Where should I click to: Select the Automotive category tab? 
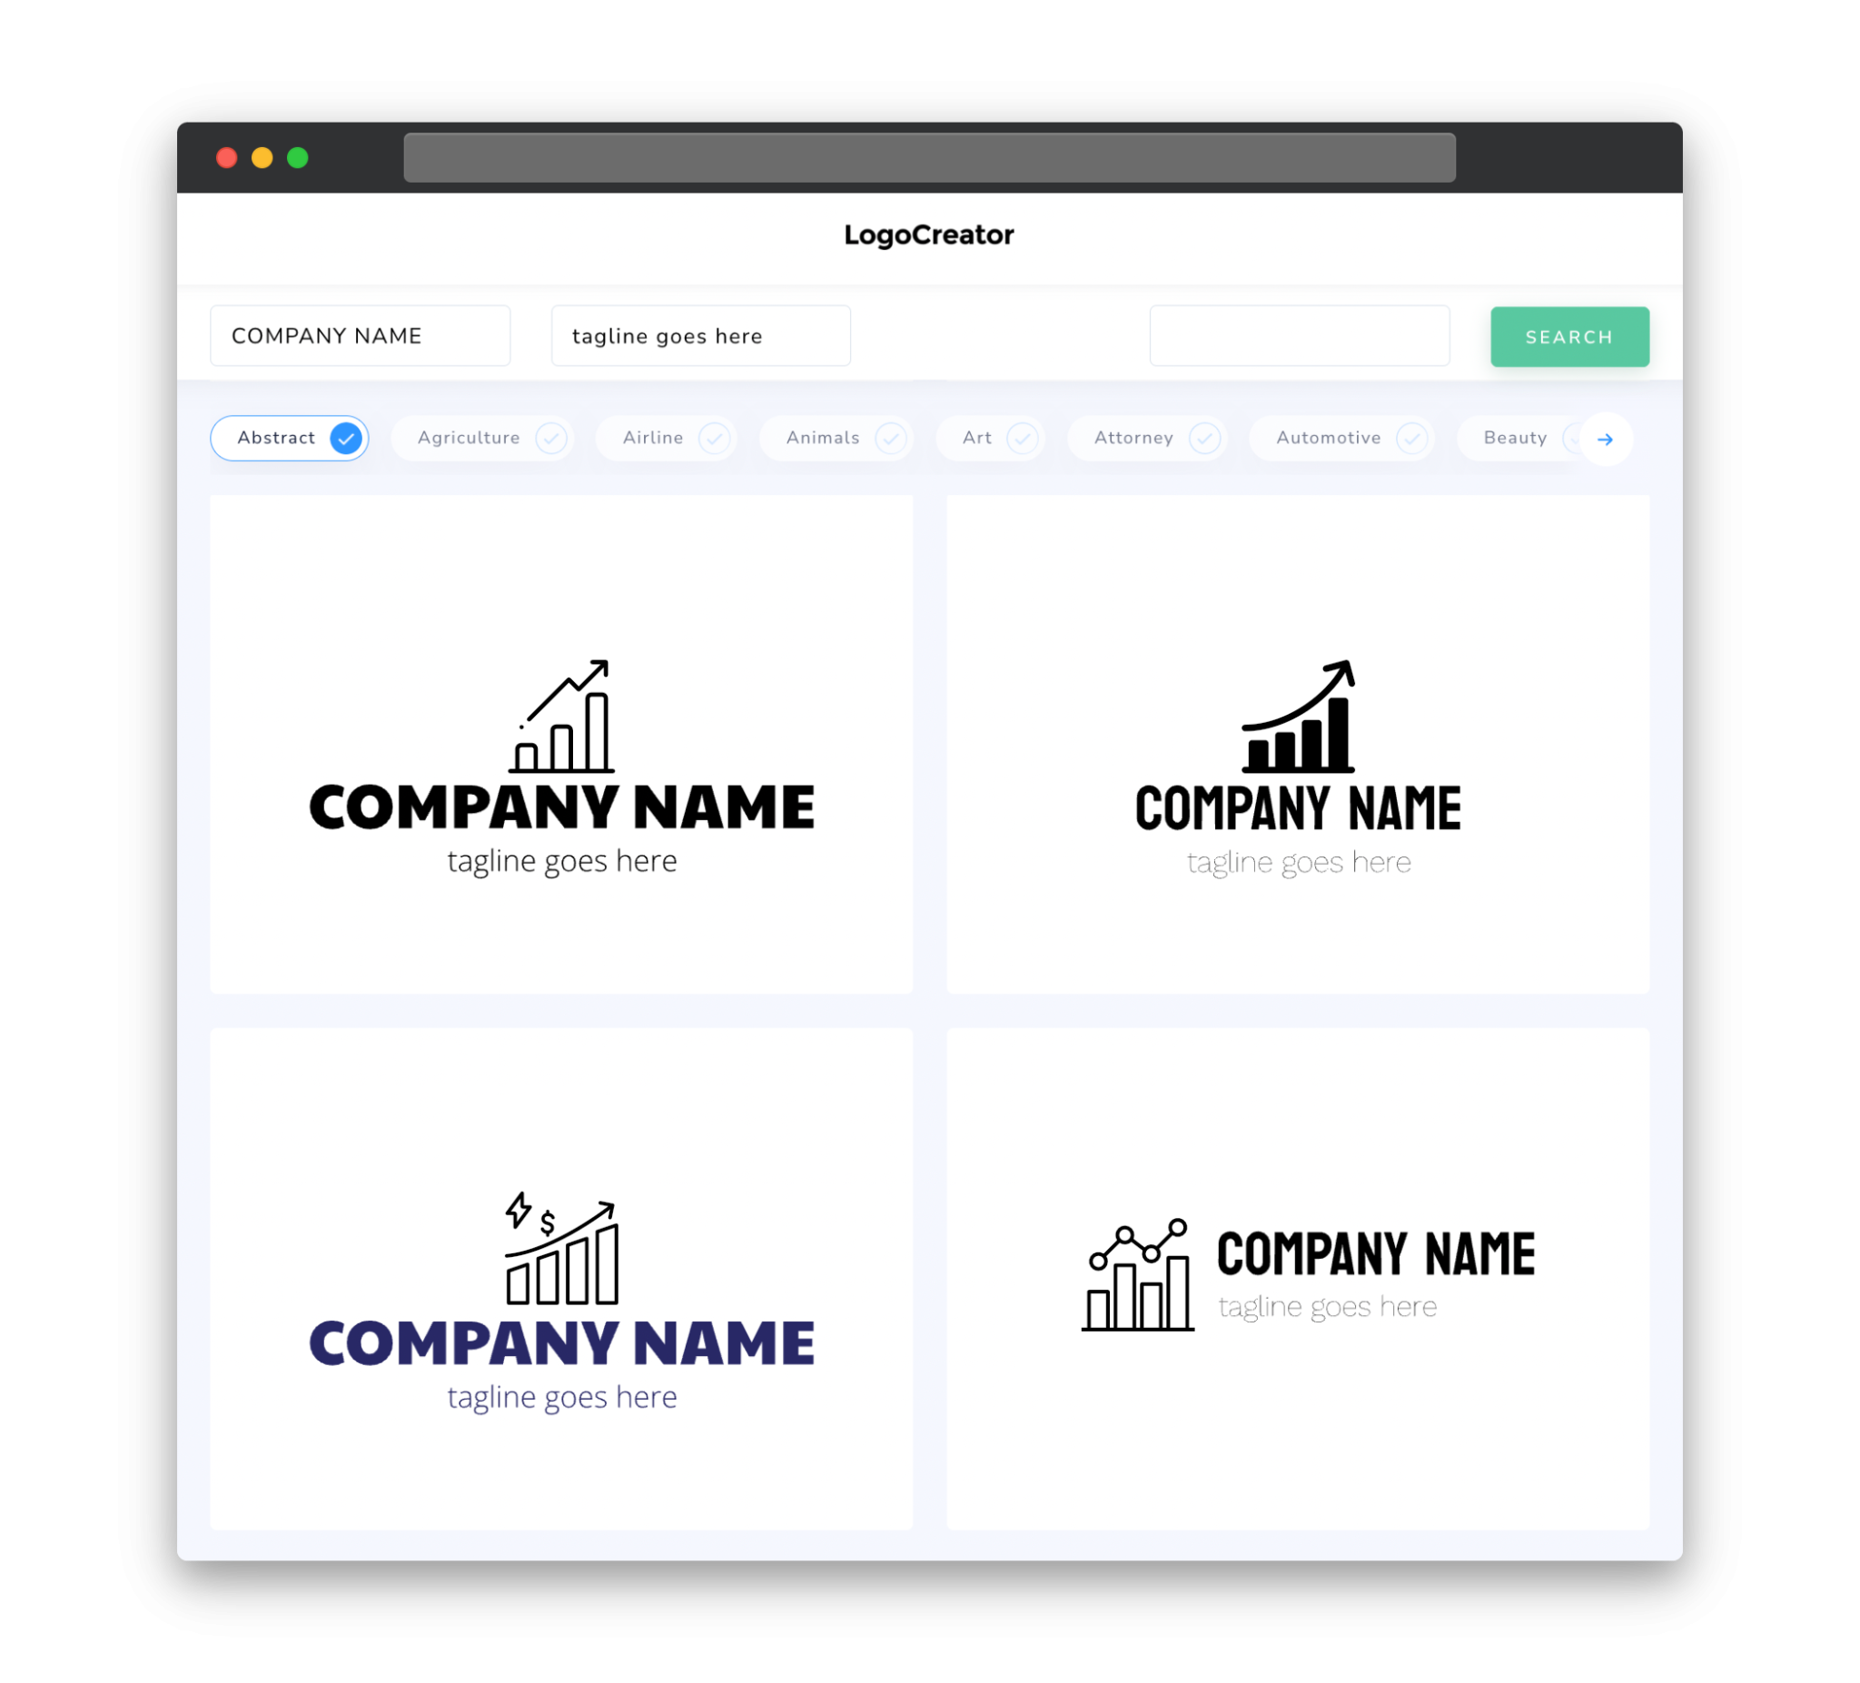(x=1329, y=438)
